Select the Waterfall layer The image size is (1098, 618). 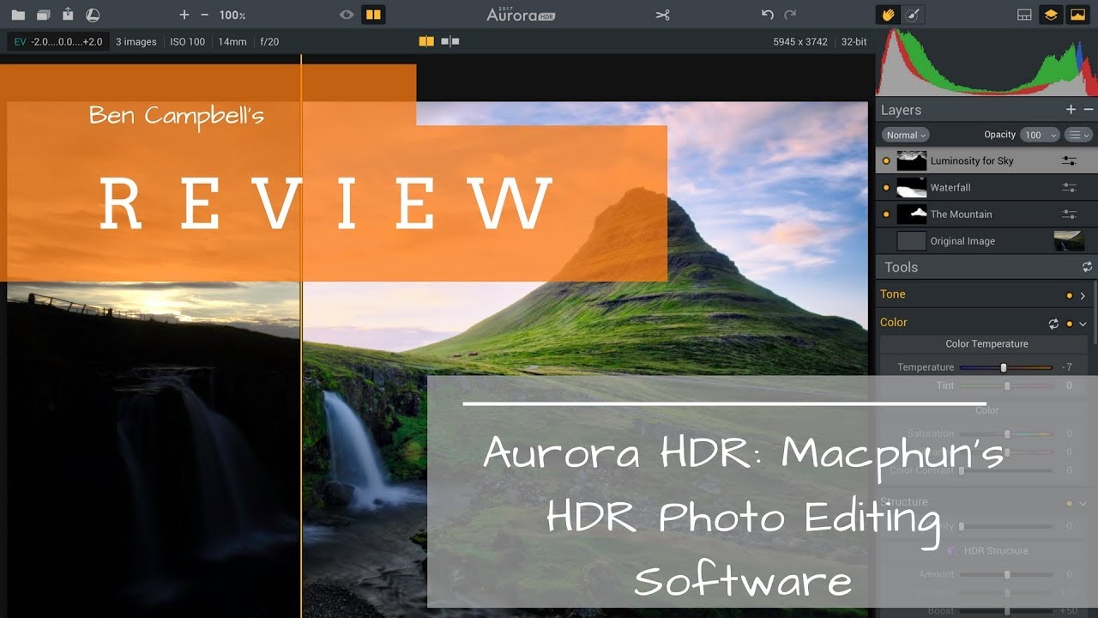986,187
